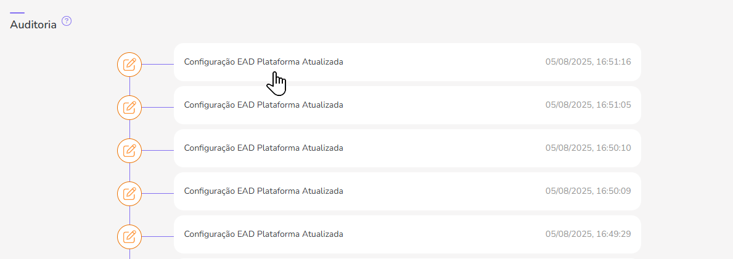Open the Configuração title logged at 16:51:16
The height and width of the screenshot is (259, 733).
pos(263,62)
